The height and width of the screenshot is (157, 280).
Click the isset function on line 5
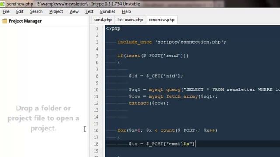point(133,55)
